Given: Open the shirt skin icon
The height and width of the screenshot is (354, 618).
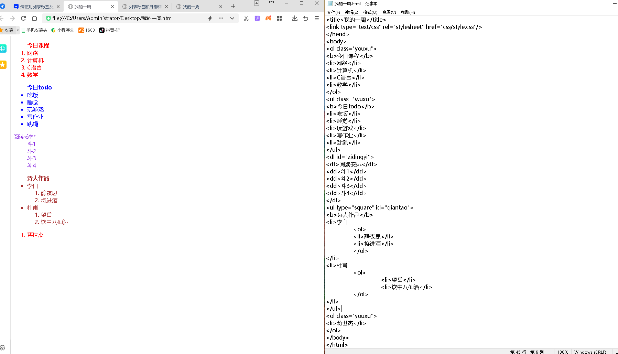Looking at the screenshot, I should point(271,3).
